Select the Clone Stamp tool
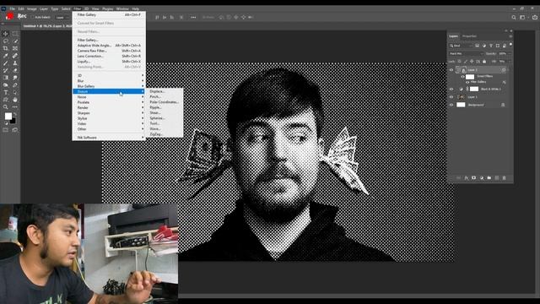 (15, 63)
